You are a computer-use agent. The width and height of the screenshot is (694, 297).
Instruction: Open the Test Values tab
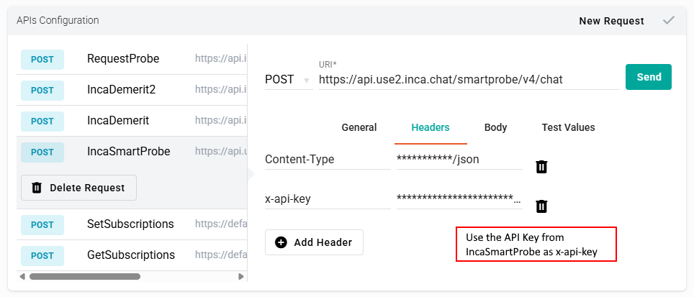tap(568, 127)
